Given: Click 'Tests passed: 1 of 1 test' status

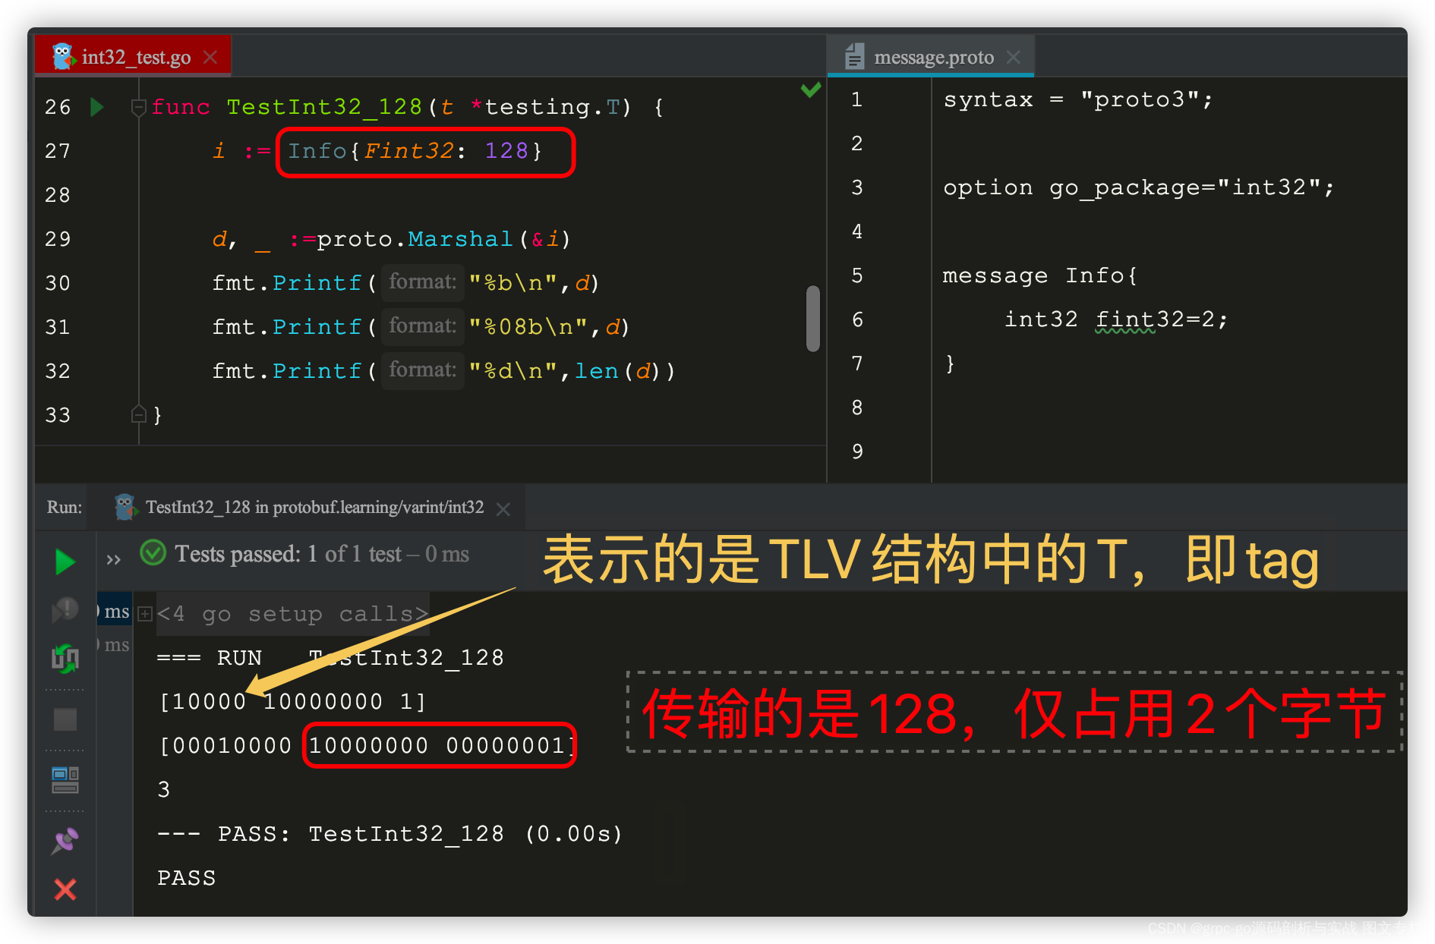Looking at the screenshot, I should (288, 553).
